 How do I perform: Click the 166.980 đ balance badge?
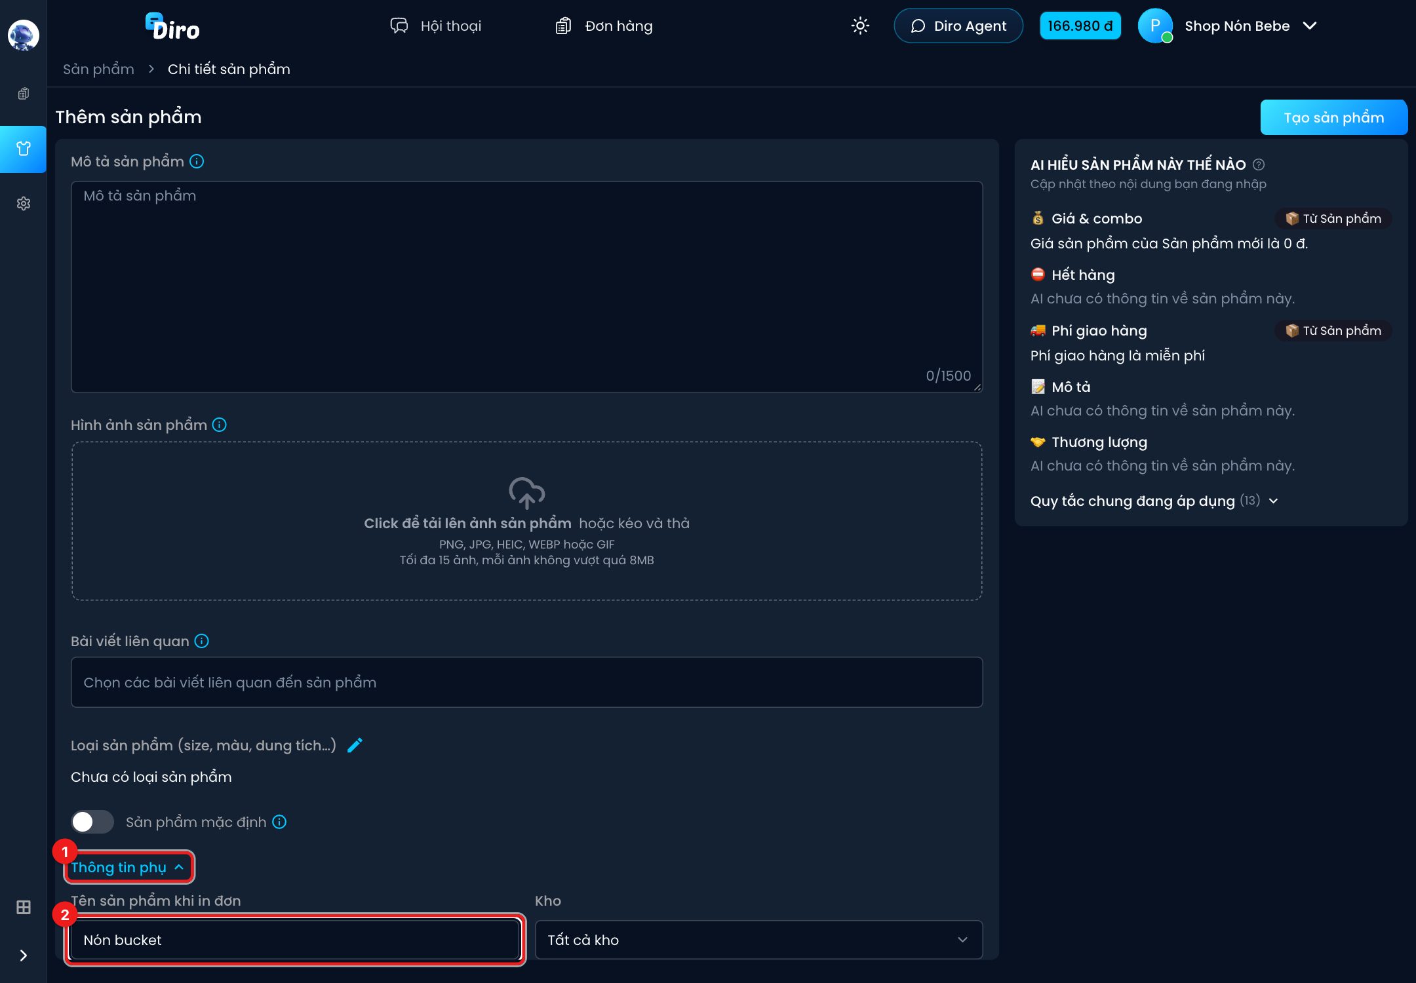(x=1080, y=26)
